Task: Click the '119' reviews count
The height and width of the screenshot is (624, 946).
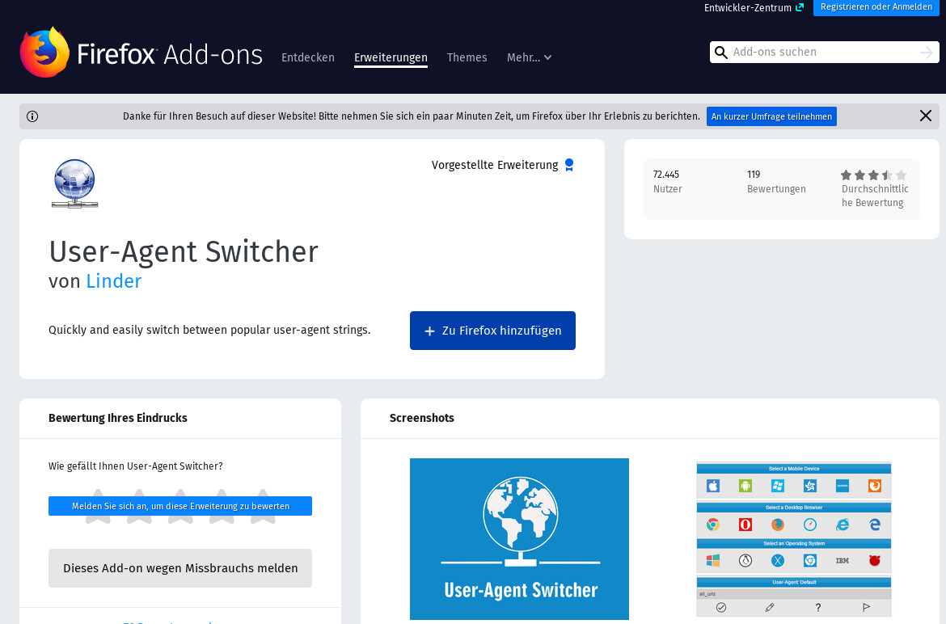Action: click(x=754, y=175)
